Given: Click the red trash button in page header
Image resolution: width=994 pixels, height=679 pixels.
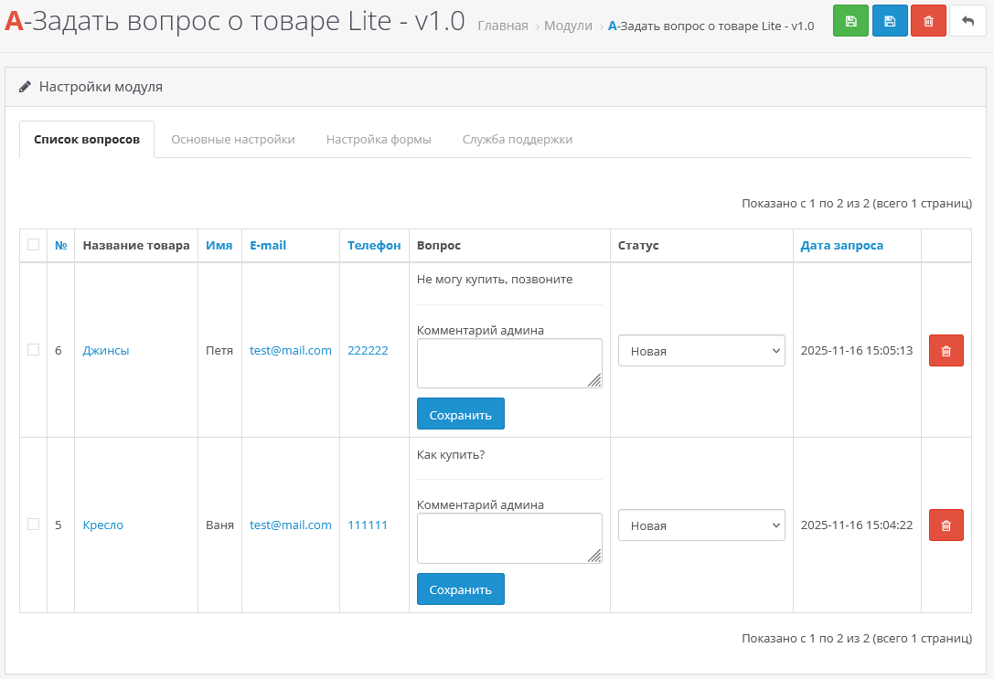Looking at the screenshot, I should [928, 21].
